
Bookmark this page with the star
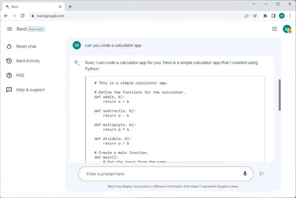click(x=255, y=16)
